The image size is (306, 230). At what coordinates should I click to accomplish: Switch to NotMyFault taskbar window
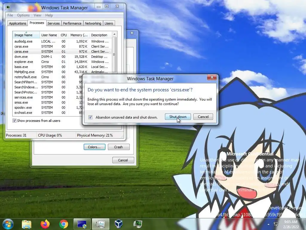[82, 224]
